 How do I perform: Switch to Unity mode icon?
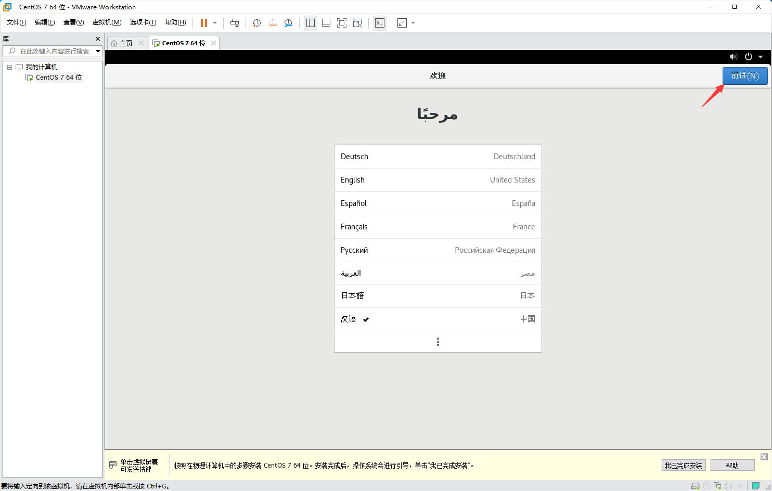[x=357, y=23]
